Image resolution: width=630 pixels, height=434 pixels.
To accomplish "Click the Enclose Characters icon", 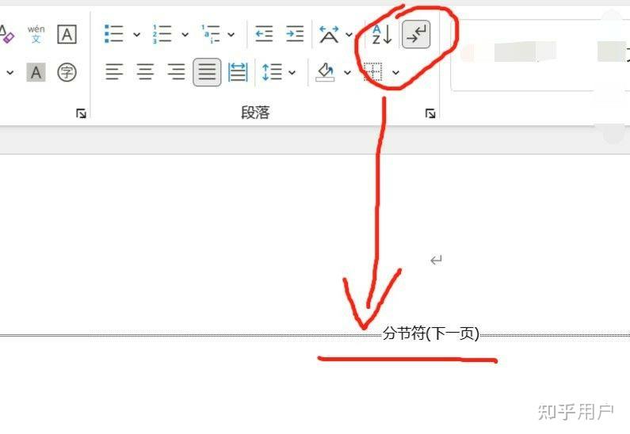I will pyautogui.click(x=67, y=72).
